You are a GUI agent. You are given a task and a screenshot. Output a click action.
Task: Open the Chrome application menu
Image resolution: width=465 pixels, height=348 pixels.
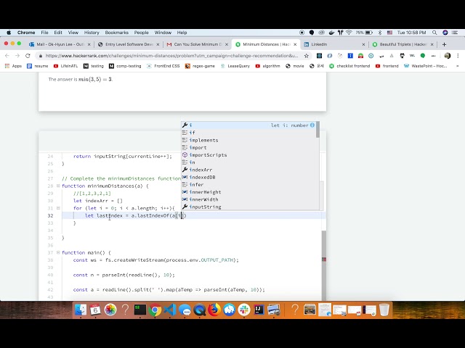[x=26, y=33]
